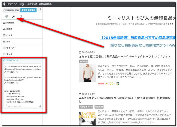Click the calendar icon beside 2018-06-29
The image size is (177, 127).
(80, 52)
